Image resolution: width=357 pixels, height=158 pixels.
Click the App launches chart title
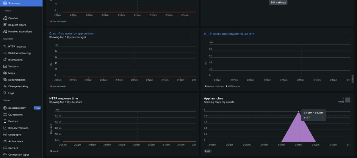(x=214, y=98)
